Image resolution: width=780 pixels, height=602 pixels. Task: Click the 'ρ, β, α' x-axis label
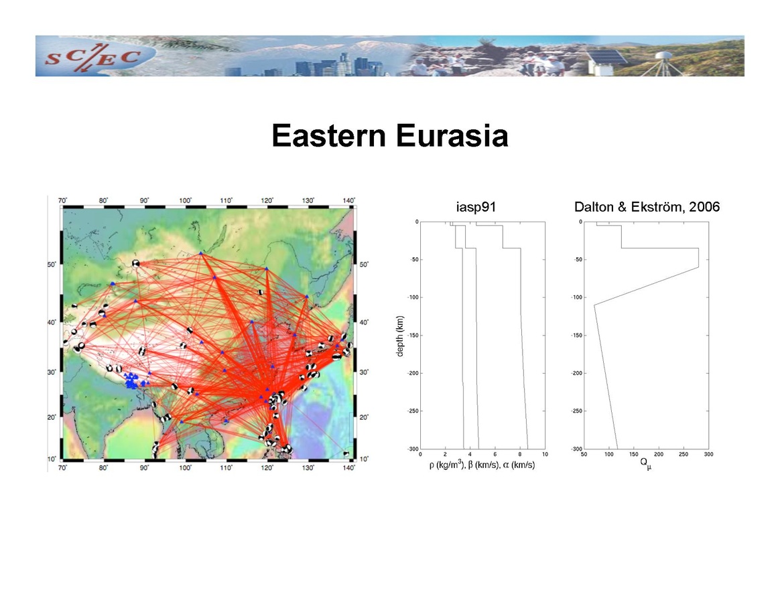click(482, 465)
